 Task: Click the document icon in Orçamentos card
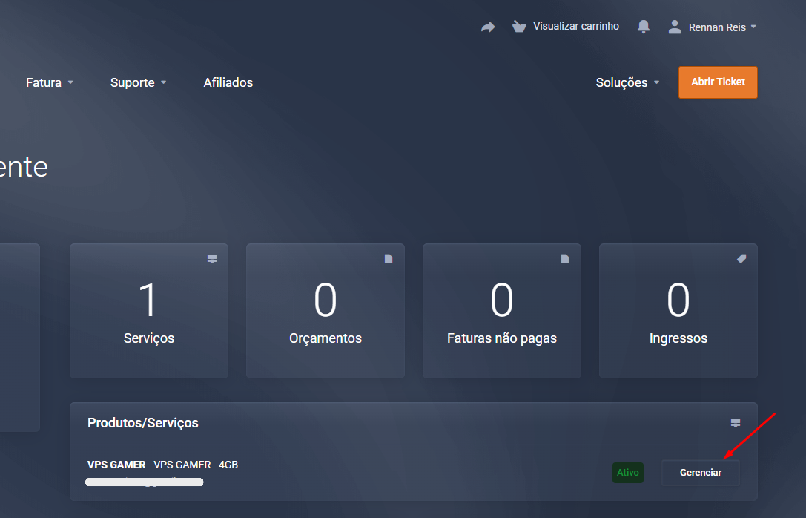pos(389,259)
